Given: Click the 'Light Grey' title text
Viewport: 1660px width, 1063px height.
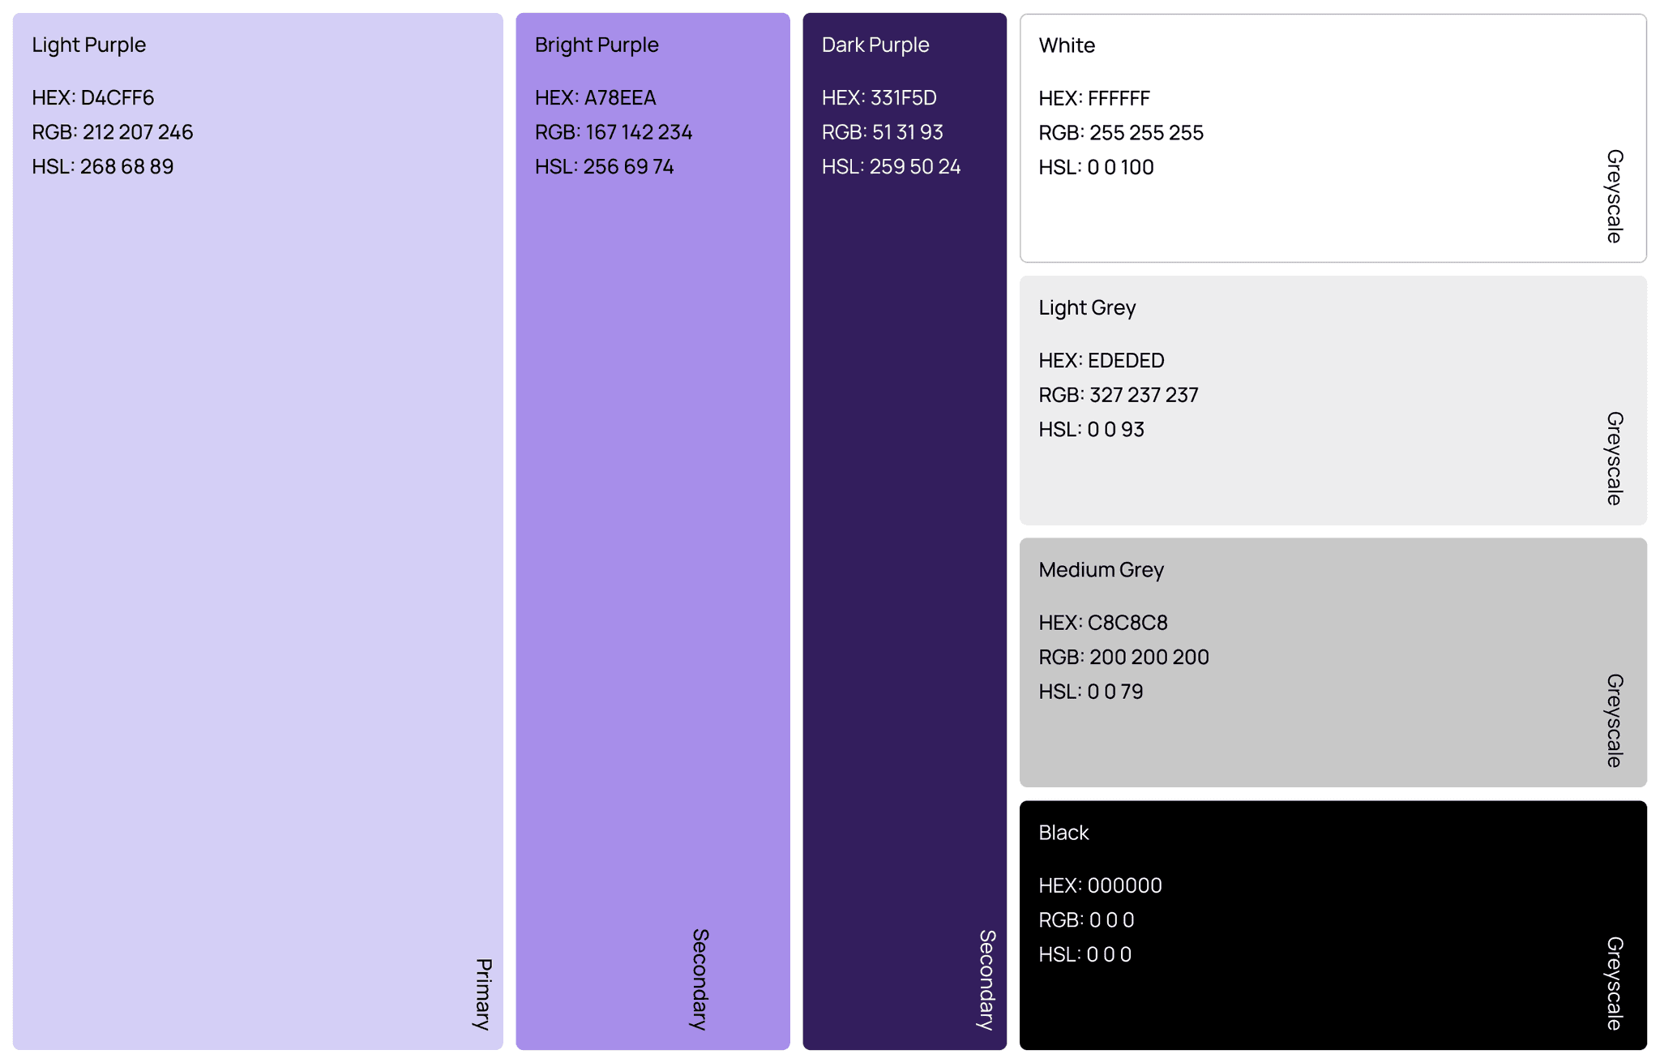Looking at the screenshot, I should pos(1088,307).
